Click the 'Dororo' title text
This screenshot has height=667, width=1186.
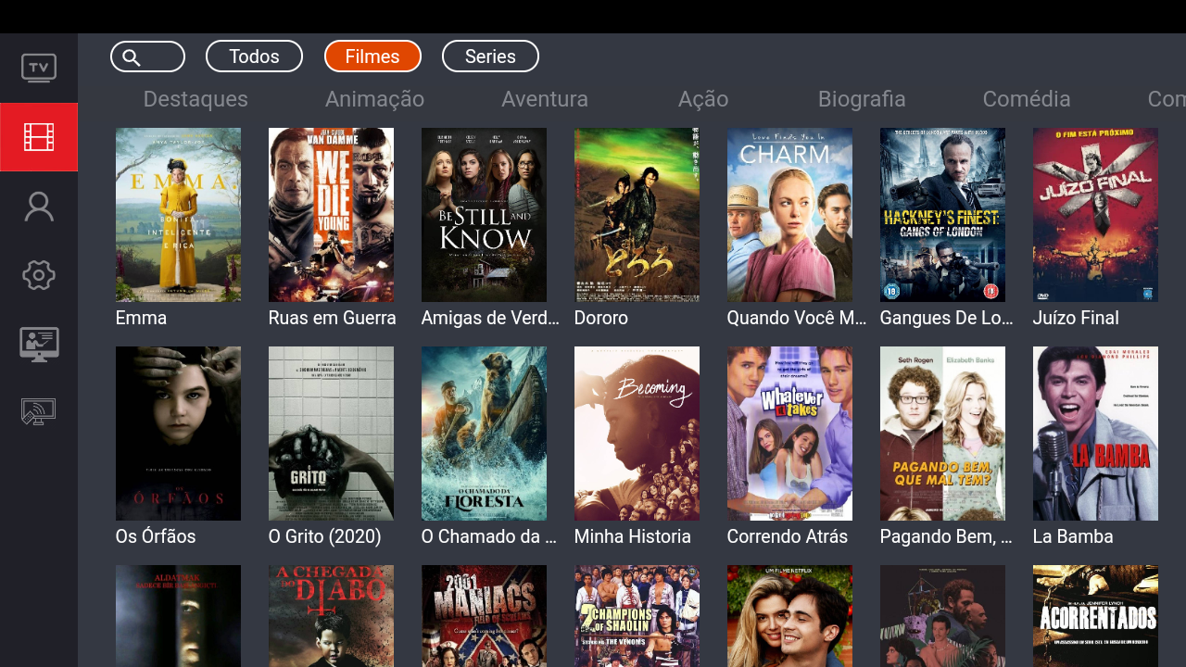tap(600, 318)
